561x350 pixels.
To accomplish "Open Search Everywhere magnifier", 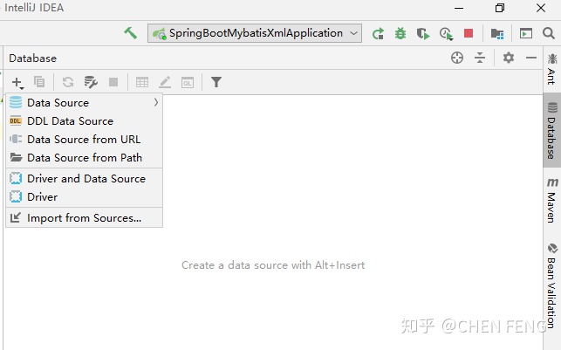I will tap(549, 33).
